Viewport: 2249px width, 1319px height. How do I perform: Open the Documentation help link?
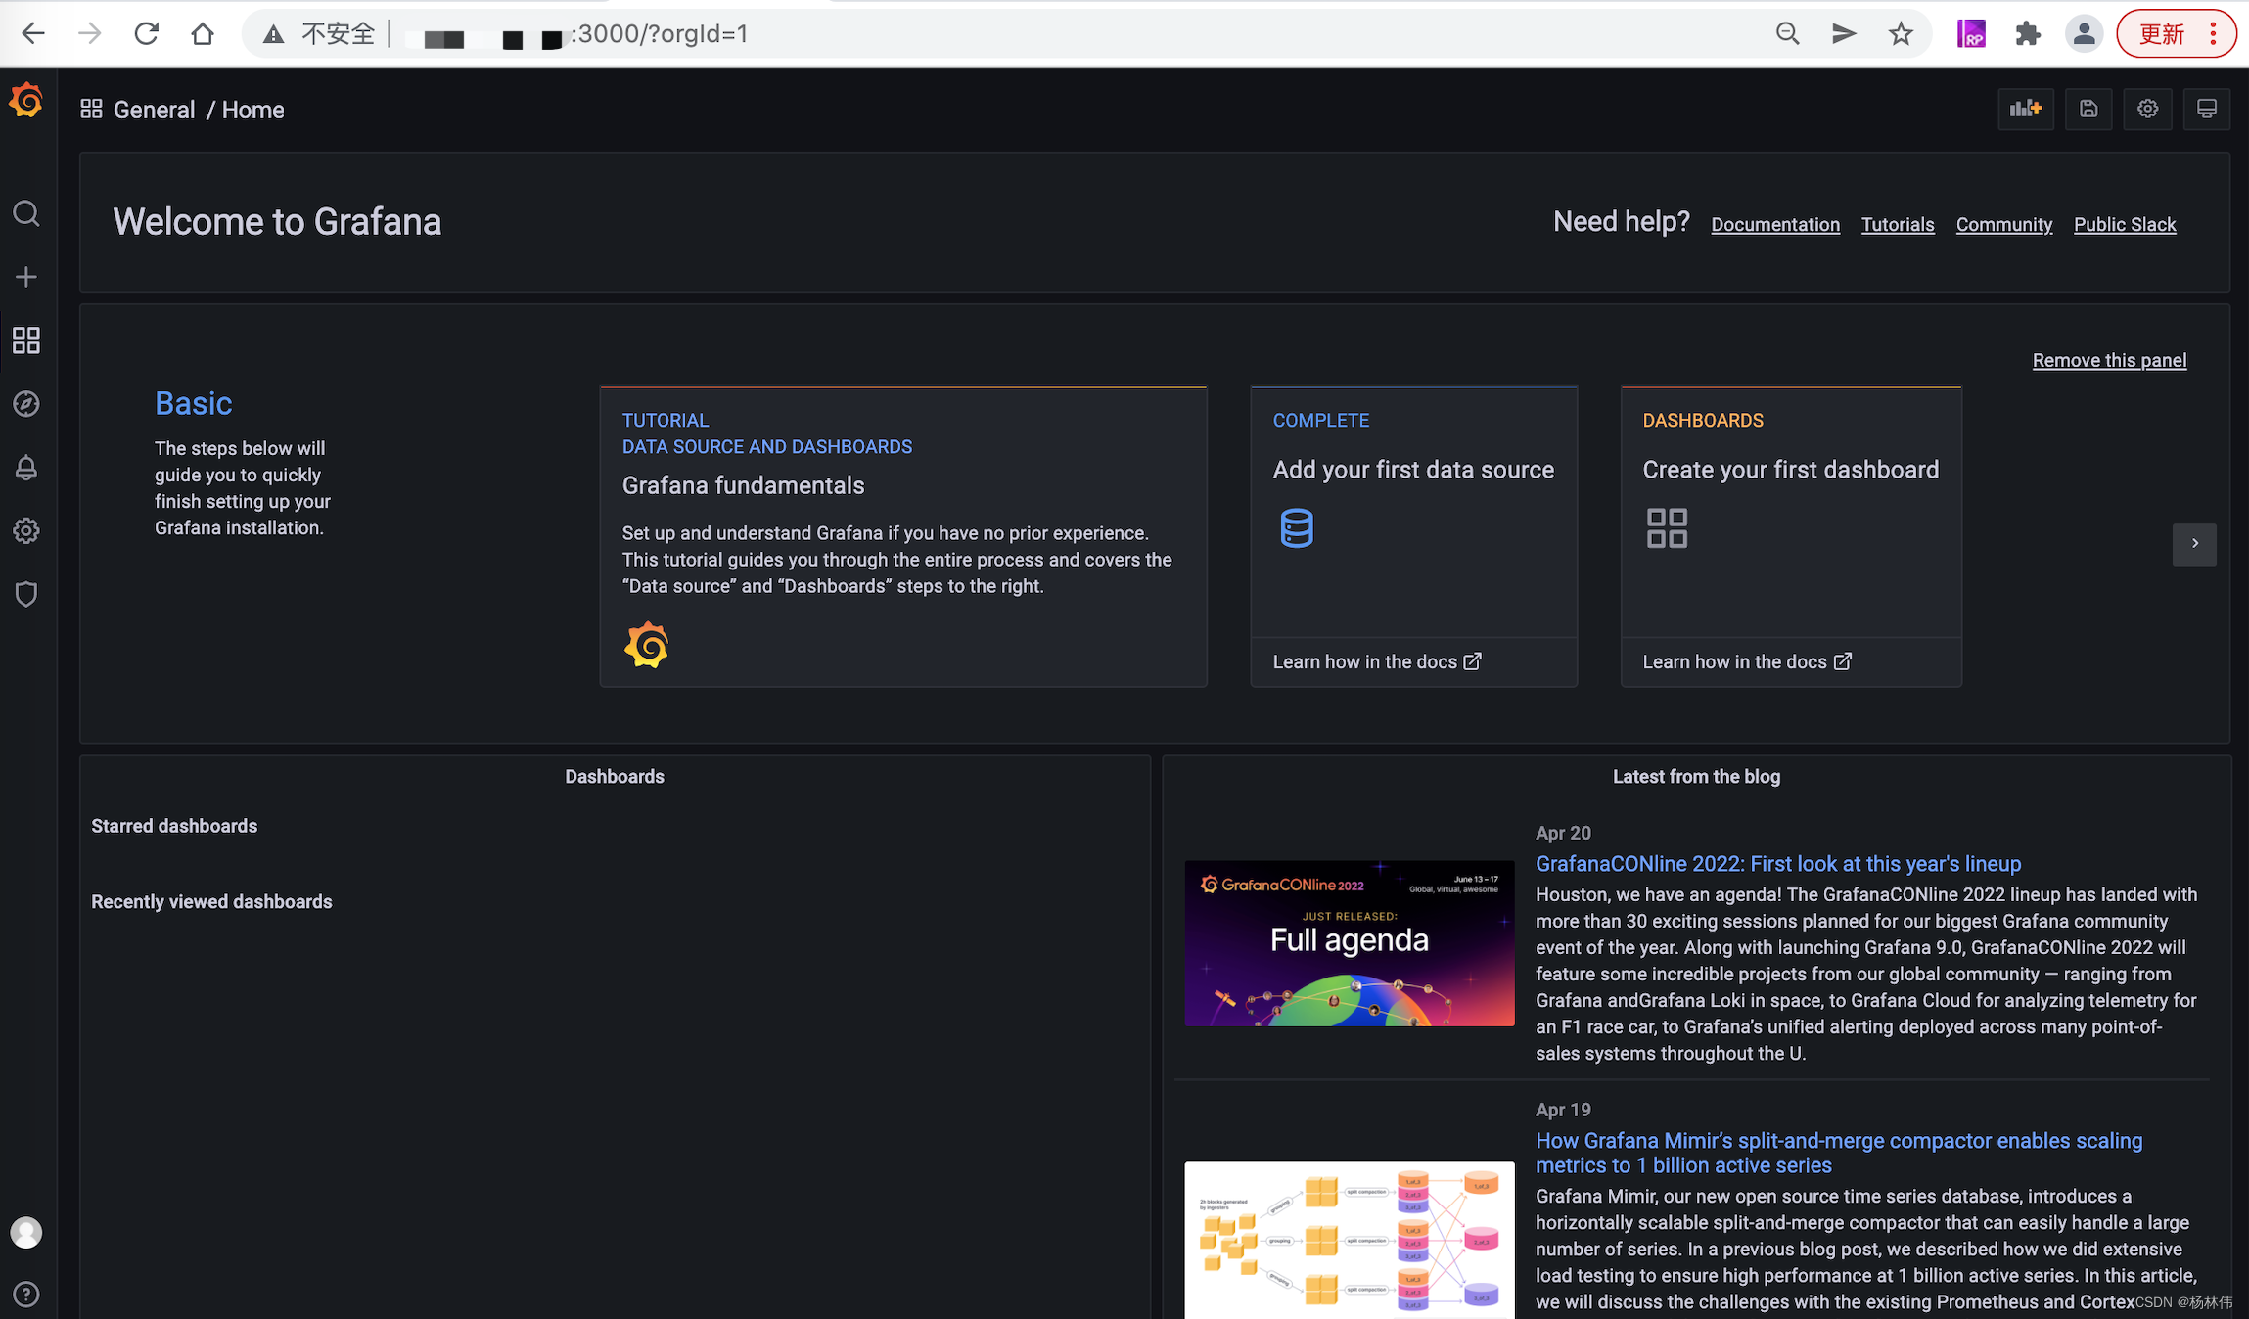(x=1774, y=224)
